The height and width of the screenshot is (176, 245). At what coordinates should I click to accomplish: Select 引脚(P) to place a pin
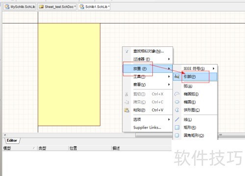195,77
